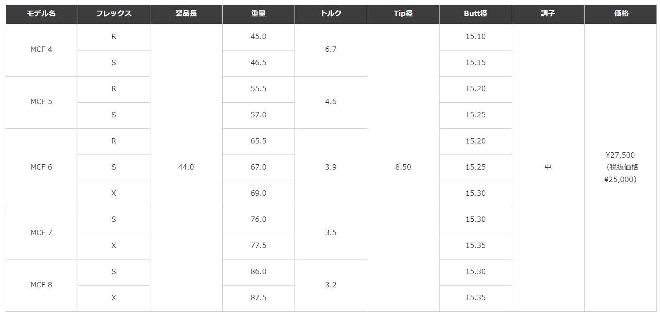Click the MCF 6 model name

pos(41,167)
